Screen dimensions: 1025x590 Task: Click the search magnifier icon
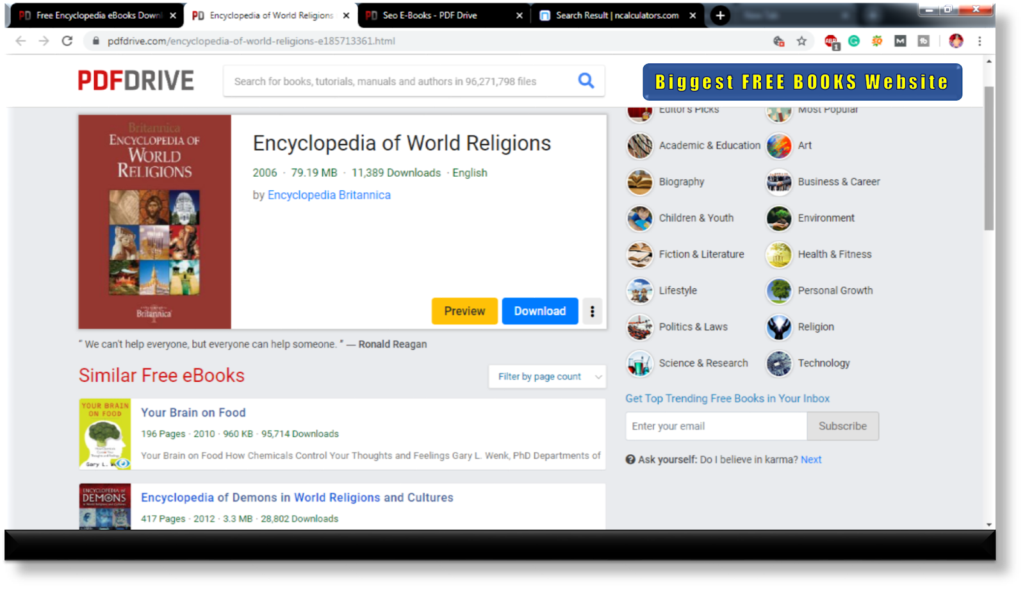pos(586,81)
